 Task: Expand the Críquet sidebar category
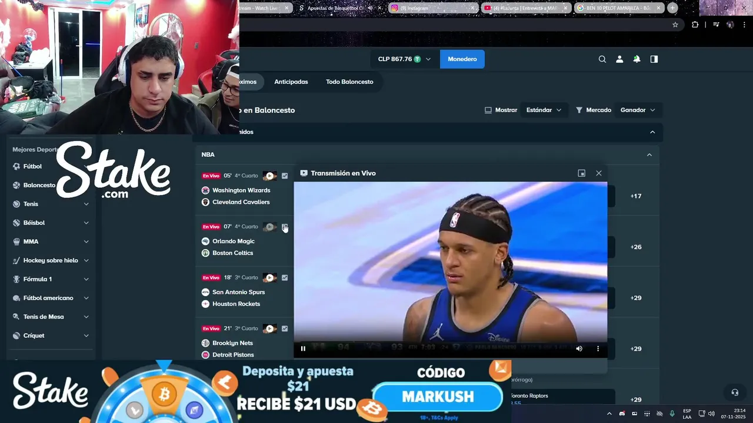pos(86,335)
